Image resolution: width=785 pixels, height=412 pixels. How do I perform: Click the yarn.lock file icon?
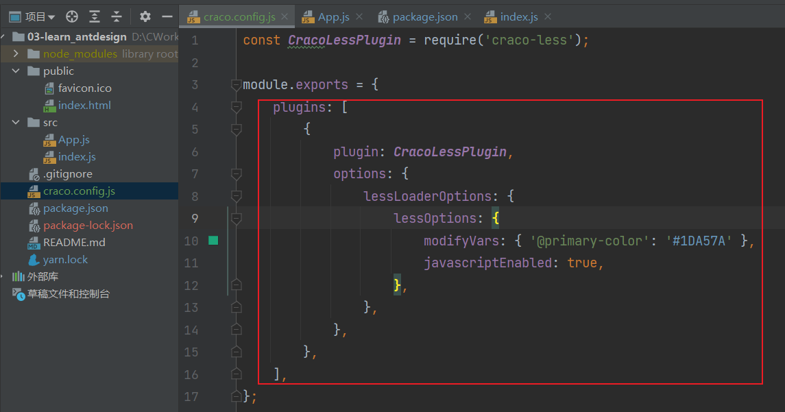[34, 259]
